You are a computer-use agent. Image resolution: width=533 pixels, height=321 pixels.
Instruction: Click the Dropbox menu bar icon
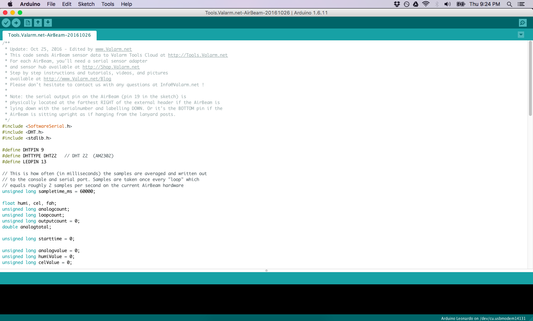point(397,4)
